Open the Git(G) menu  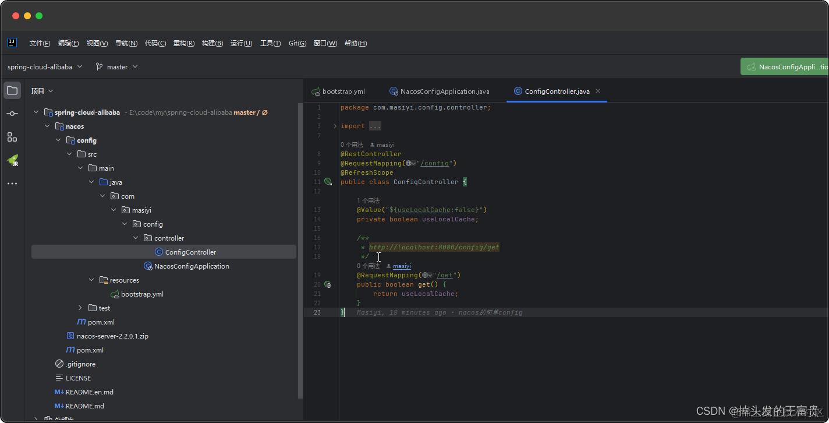[x=297, y=43]
